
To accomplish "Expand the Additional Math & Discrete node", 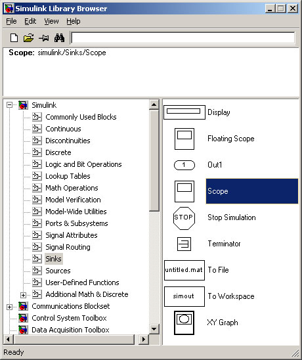I will pos(23,295).
